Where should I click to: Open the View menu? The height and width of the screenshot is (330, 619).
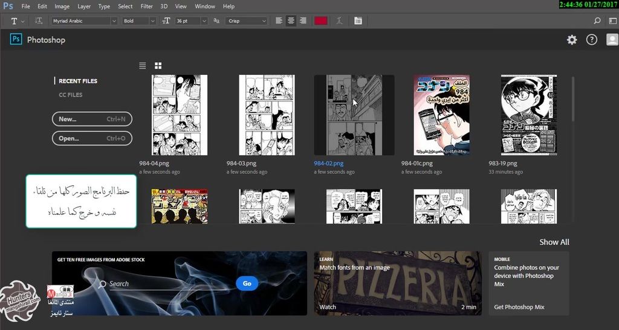[x=181, y=6]
